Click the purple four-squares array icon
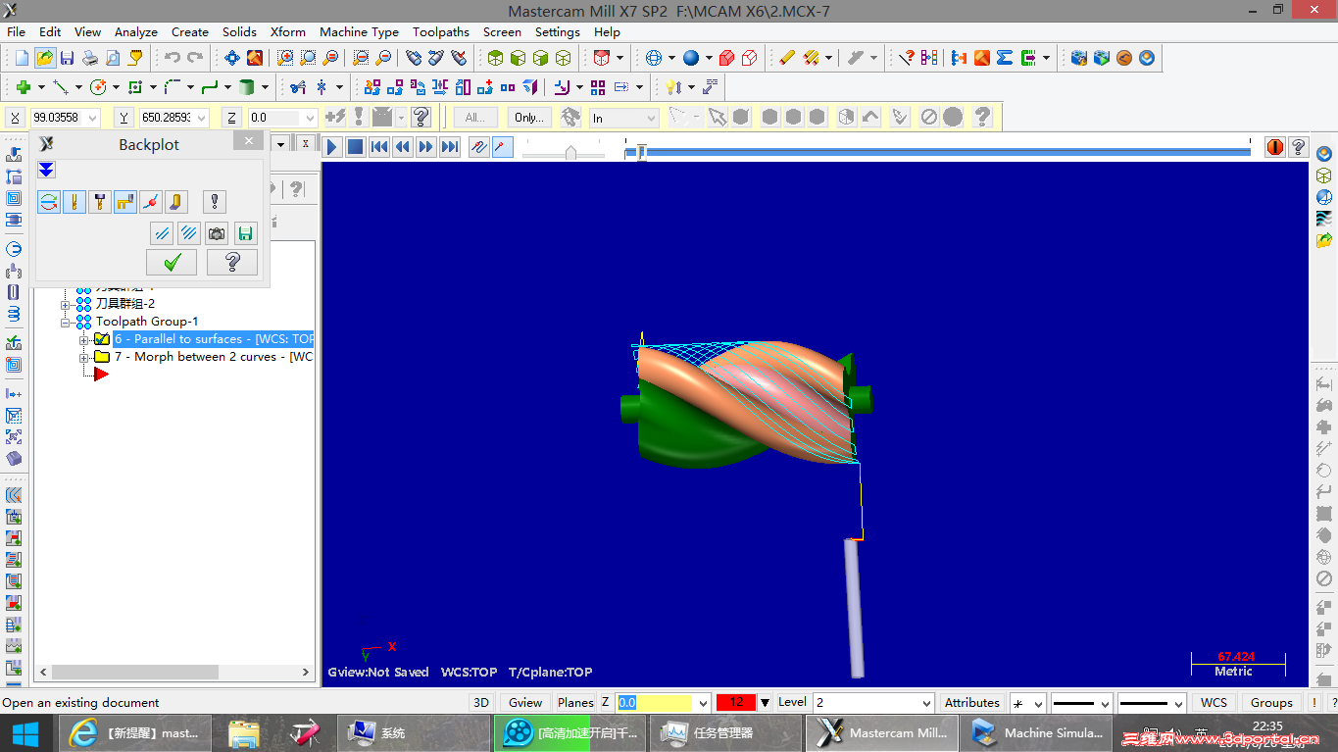Image resolution: width=1338 pixels, height=752 pixels. tap(598, 87)
